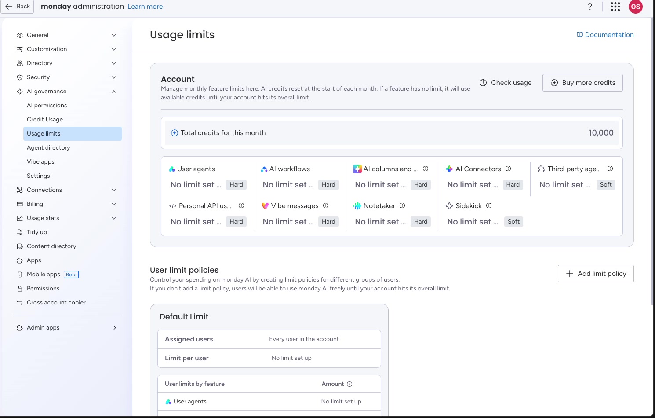Follow the Learn more link
This screenshot has height=418, width=655.
click(145, 7)
